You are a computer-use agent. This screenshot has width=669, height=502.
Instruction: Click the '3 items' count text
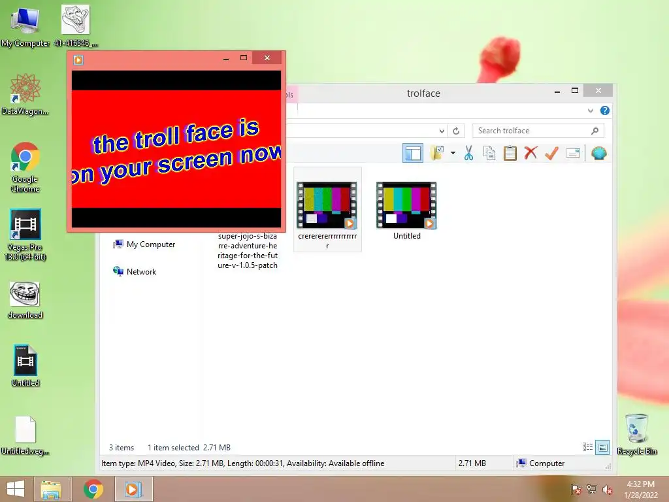click(122, 447)
